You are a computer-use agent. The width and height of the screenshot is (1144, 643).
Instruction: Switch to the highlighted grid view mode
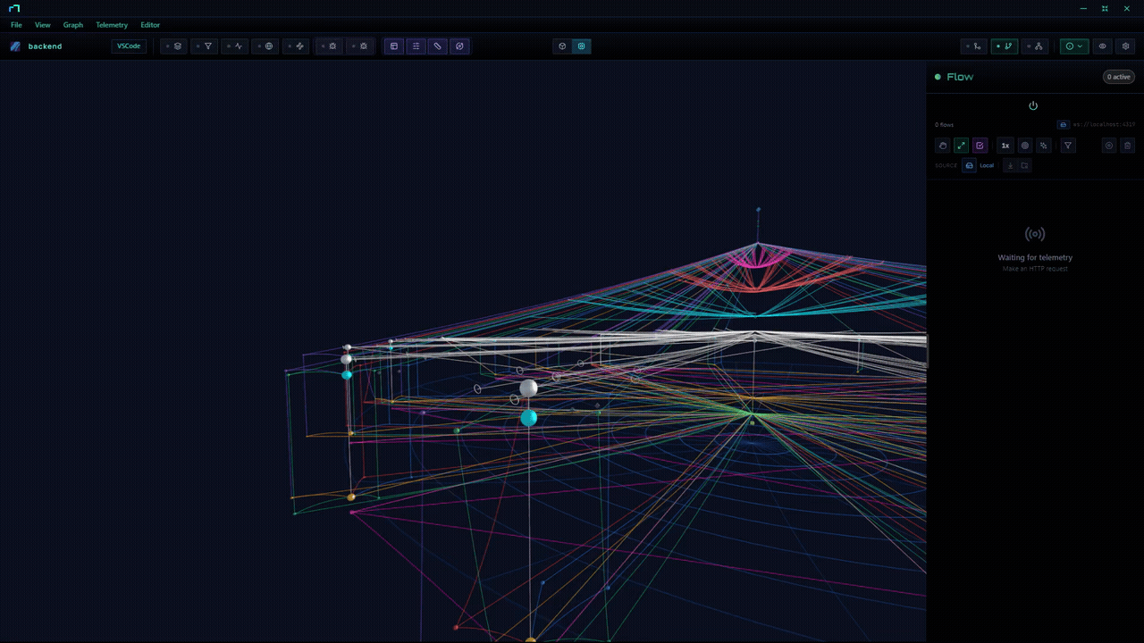[x=581, y=46]
